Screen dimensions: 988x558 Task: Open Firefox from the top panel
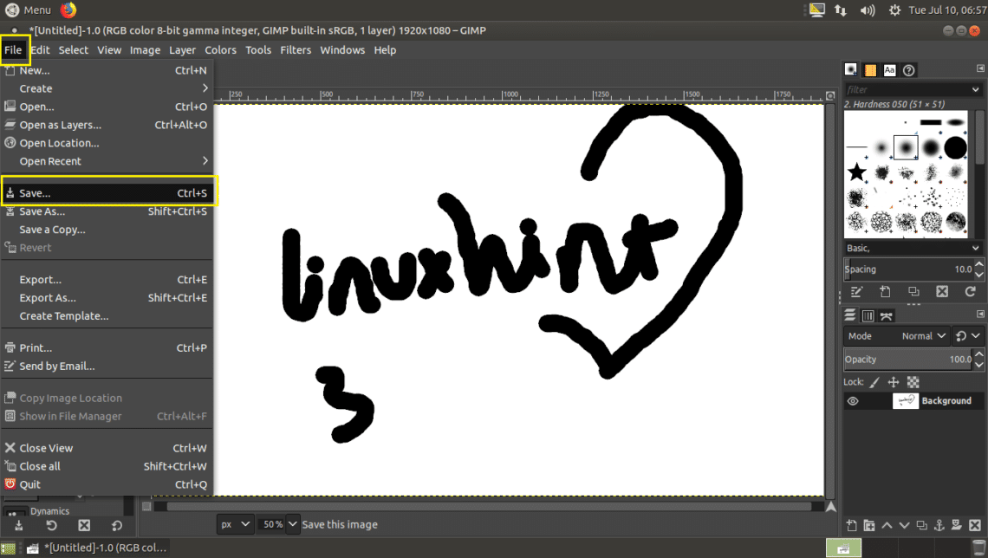coord(68,10)
